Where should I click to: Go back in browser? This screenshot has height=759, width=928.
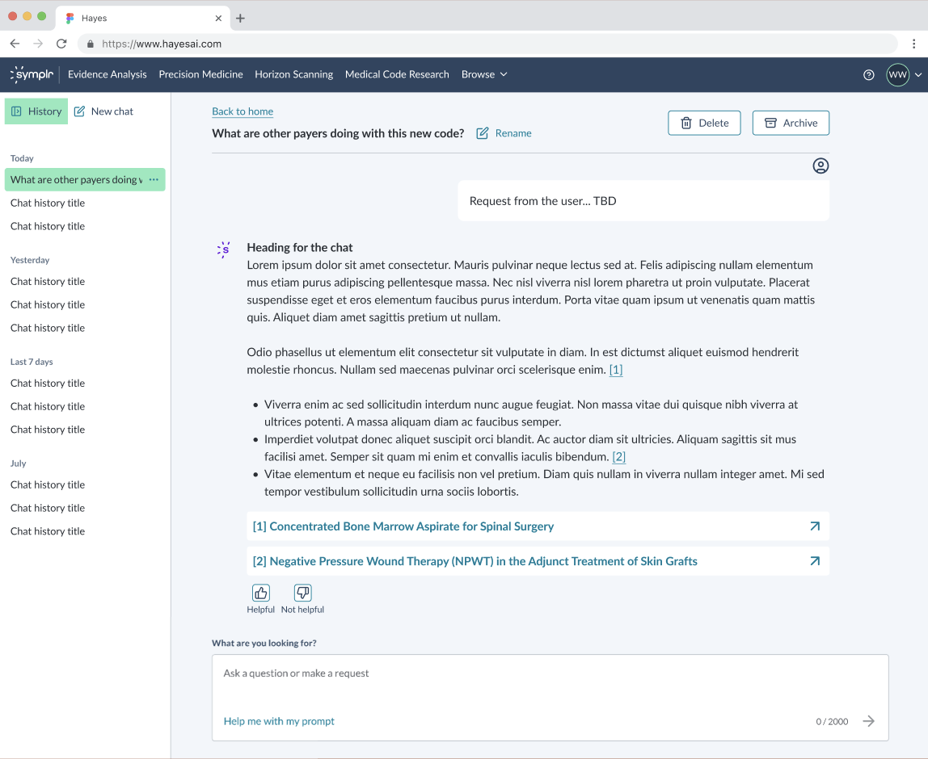click(x=15, y=44)
